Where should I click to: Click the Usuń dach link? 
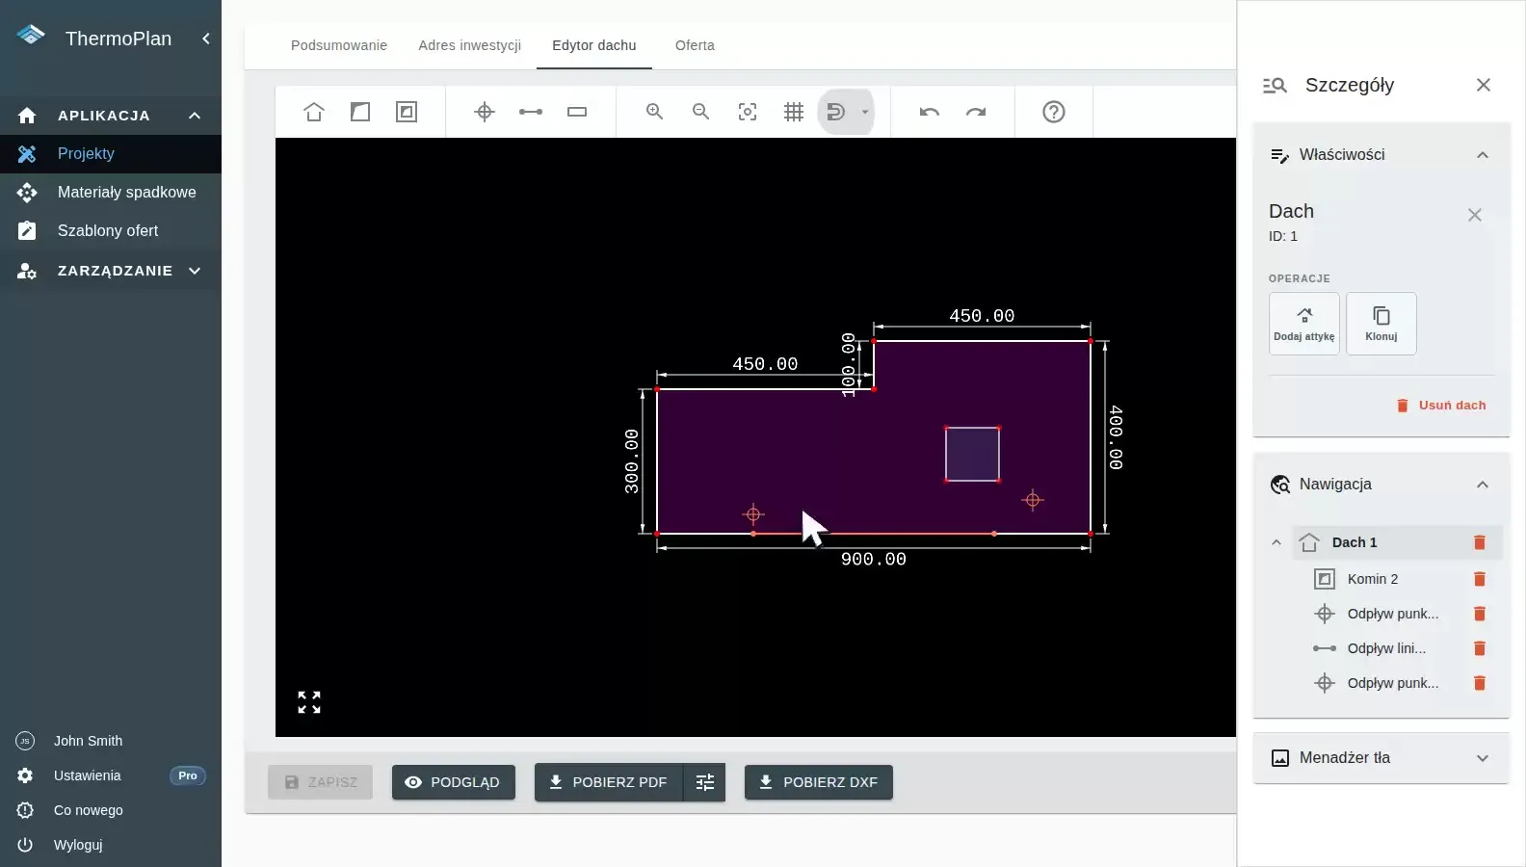click(1441, 406)
